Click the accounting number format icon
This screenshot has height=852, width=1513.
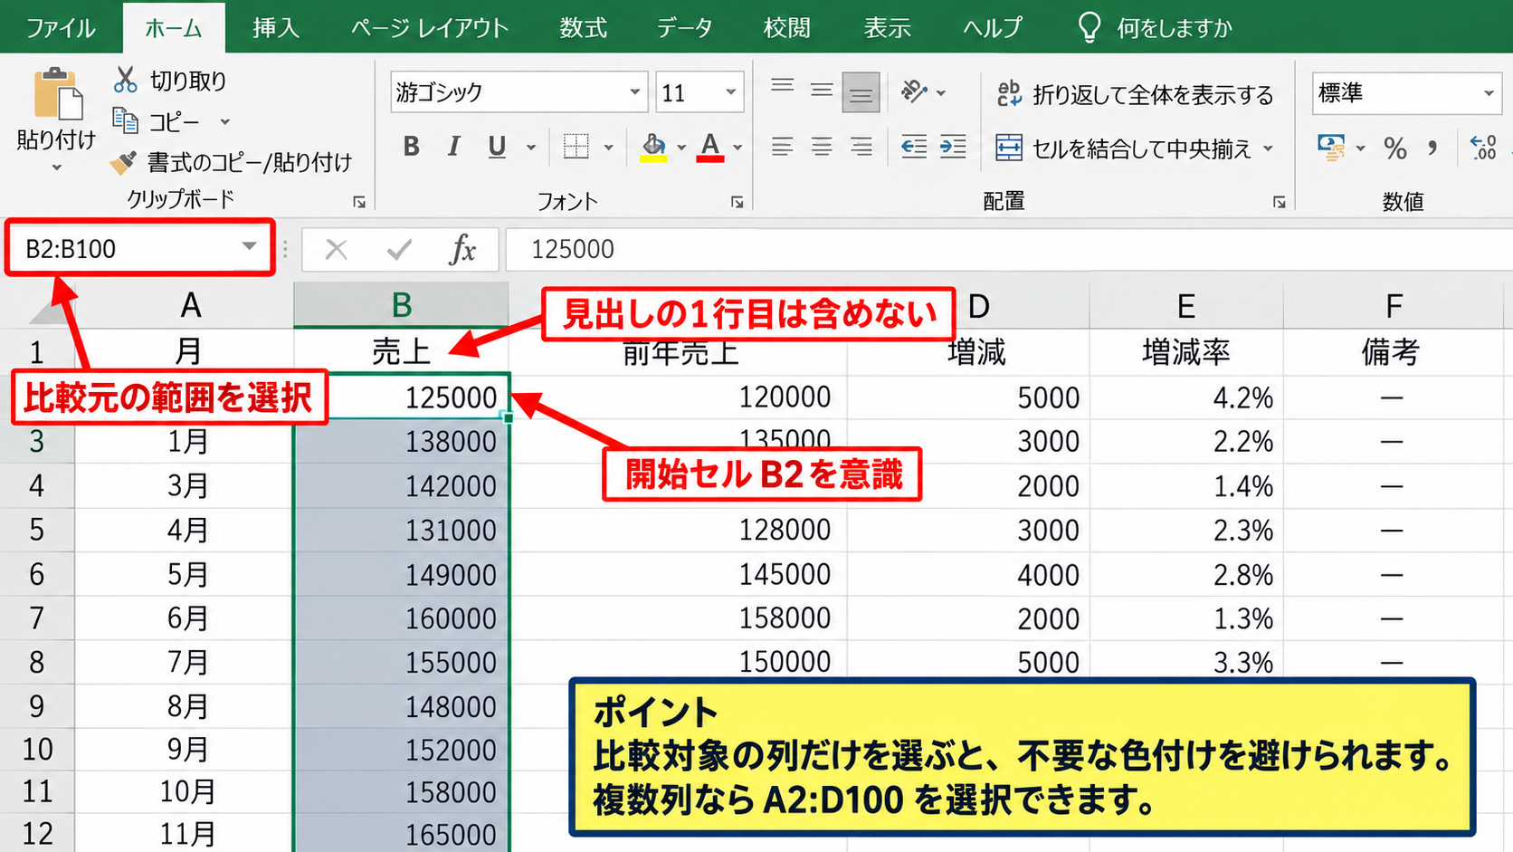coord(1331,148)
